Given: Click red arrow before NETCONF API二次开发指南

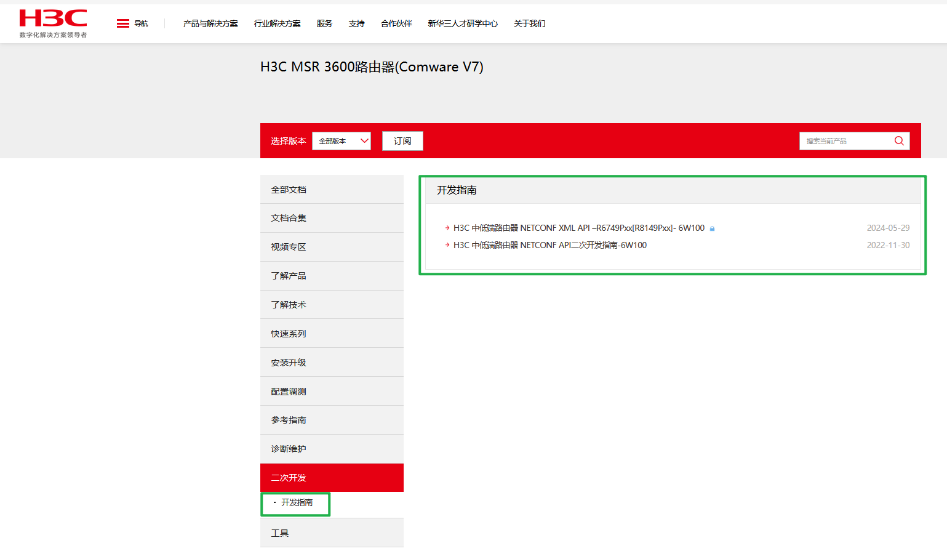Looking at the screenshot, I should 447,245.
